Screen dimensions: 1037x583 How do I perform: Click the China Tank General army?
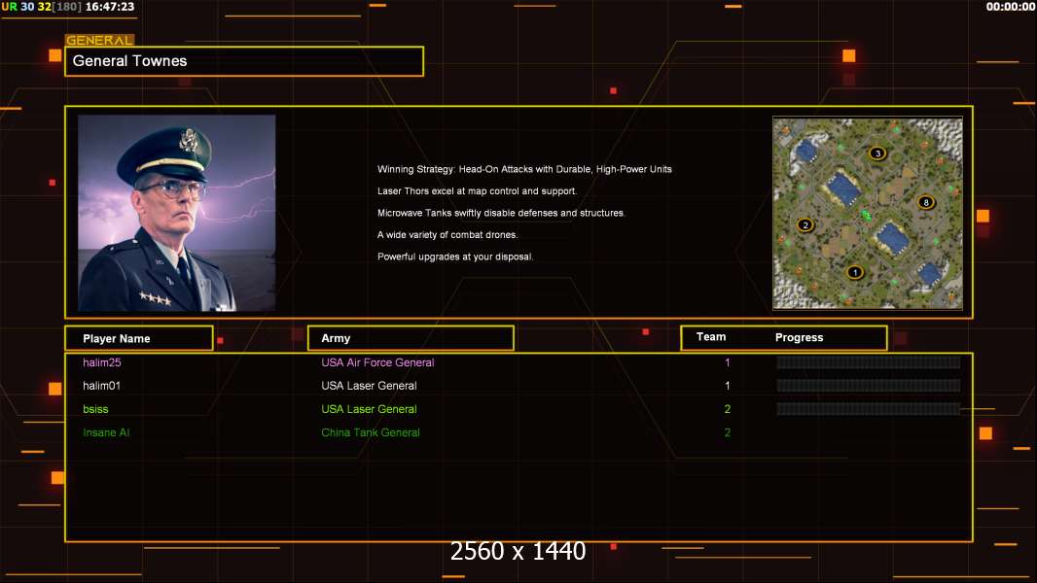point(371,432)
